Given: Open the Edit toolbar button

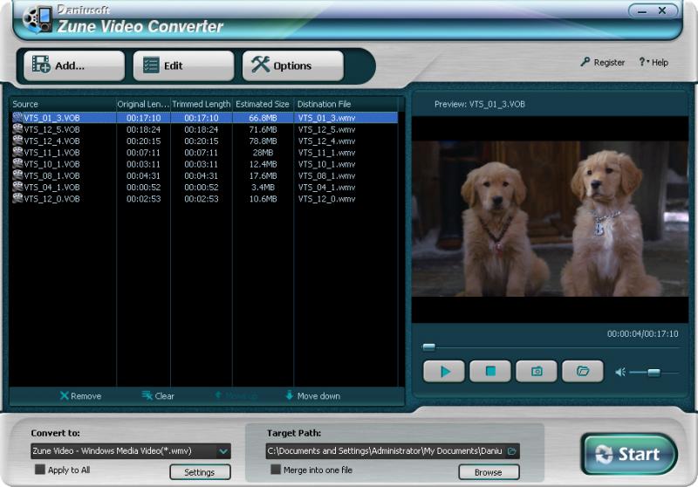Looking at the screenshot, I should 183,65.
